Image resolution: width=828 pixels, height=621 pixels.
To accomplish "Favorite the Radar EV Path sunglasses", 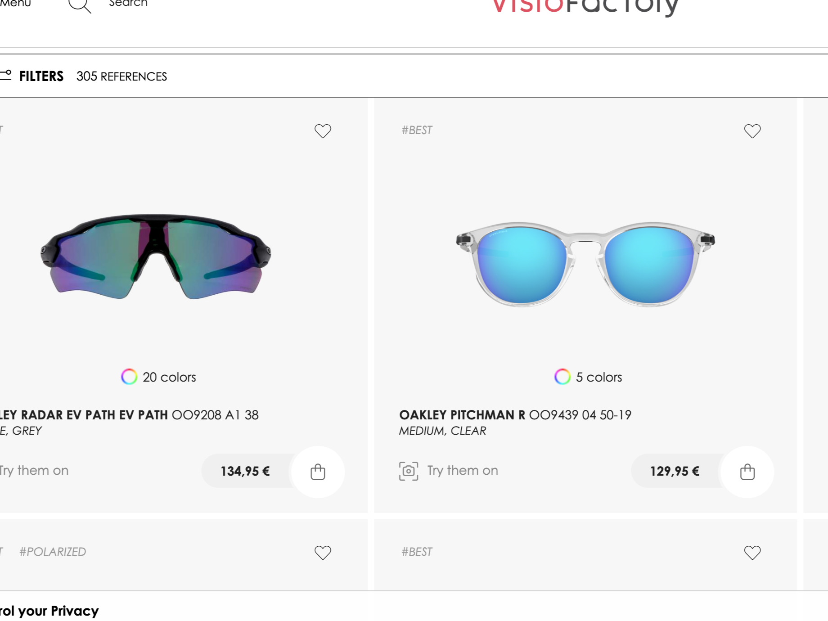I will pyautogui.click(x=323, y=130).
